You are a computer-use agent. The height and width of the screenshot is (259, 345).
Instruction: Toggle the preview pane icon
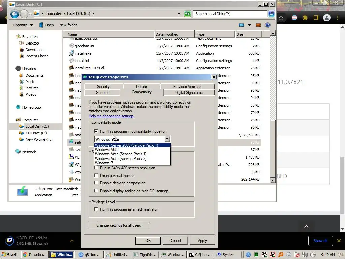[258, 25]
